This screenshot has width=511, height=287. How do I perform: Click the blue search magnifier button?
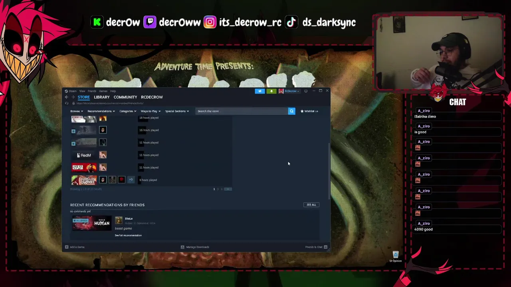(x=291, y=111)
